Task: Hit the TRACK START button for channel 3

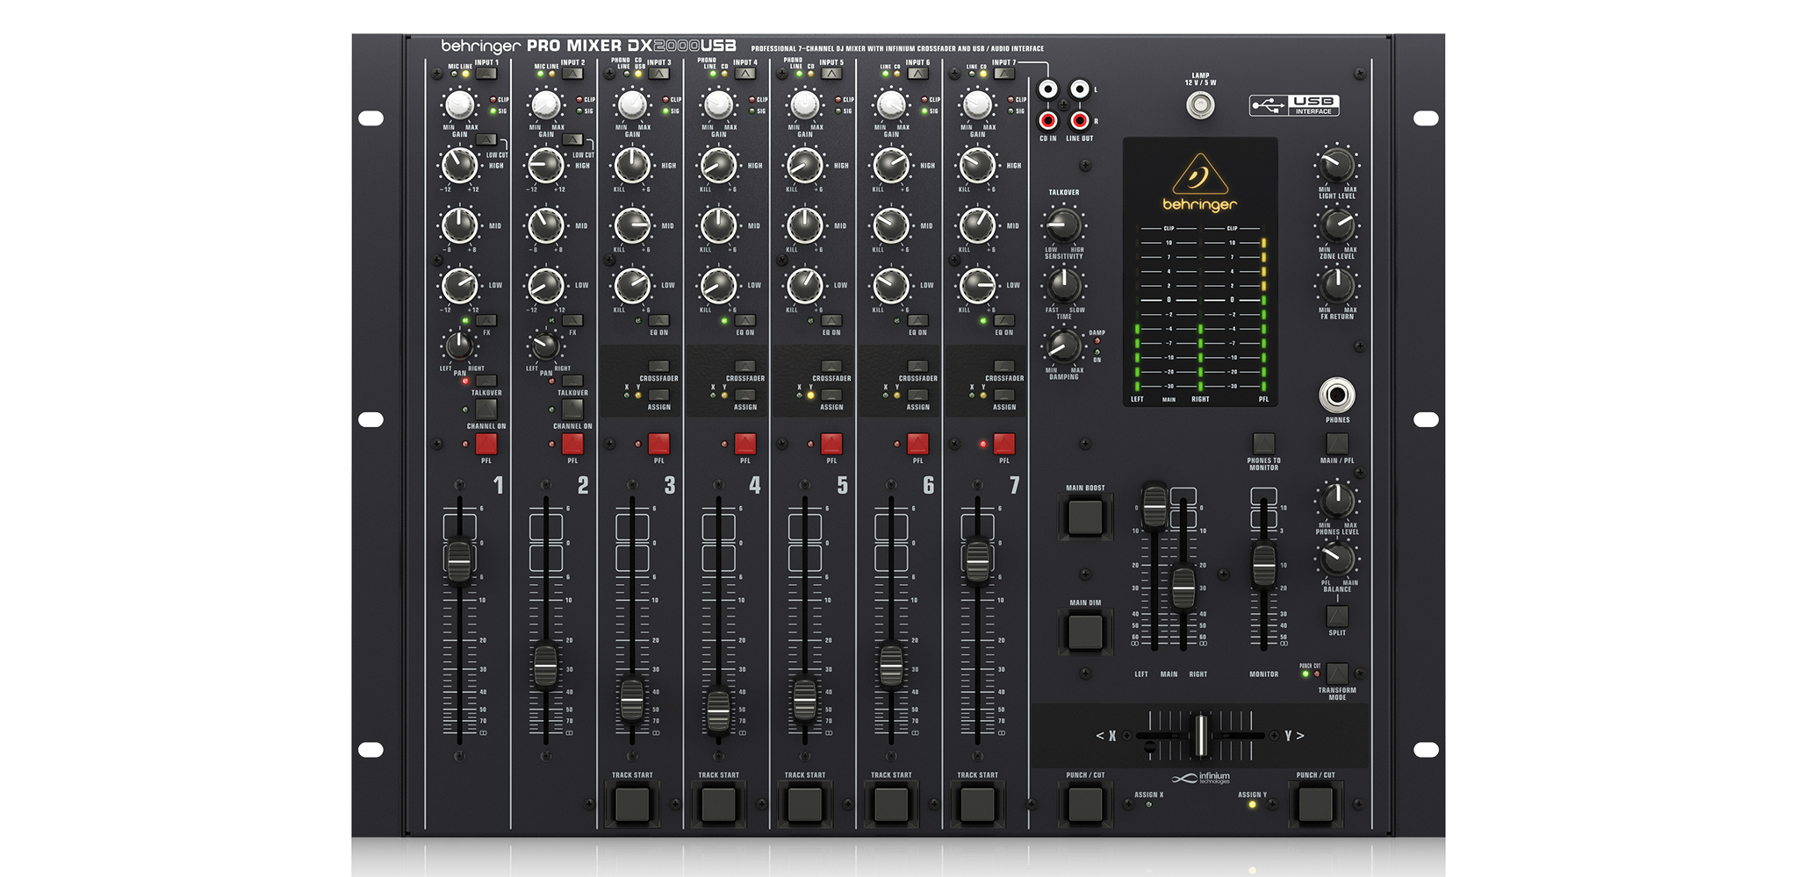Action: pyautogui.click(x=632, y=804)
